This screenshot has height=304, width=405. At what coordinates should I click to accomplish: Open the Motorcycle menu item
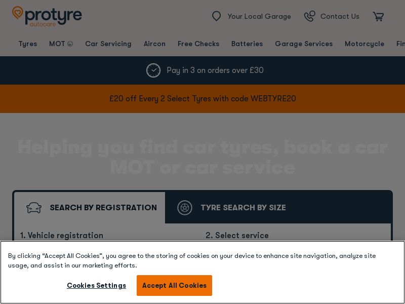pos(364,44)
